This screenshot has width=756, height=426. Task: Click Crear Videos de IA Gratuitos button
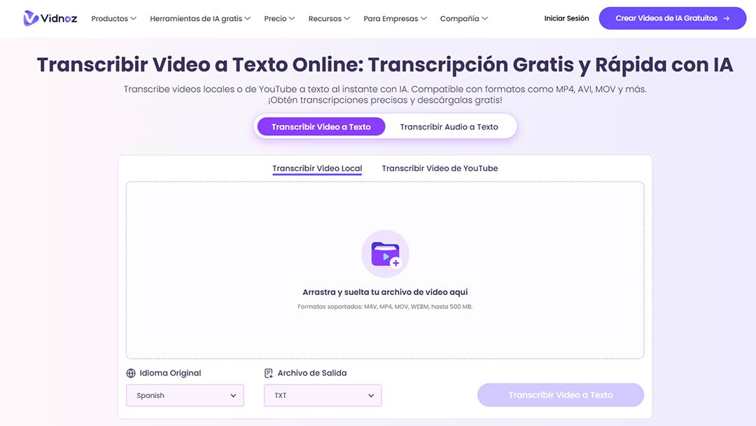(673, 18)
